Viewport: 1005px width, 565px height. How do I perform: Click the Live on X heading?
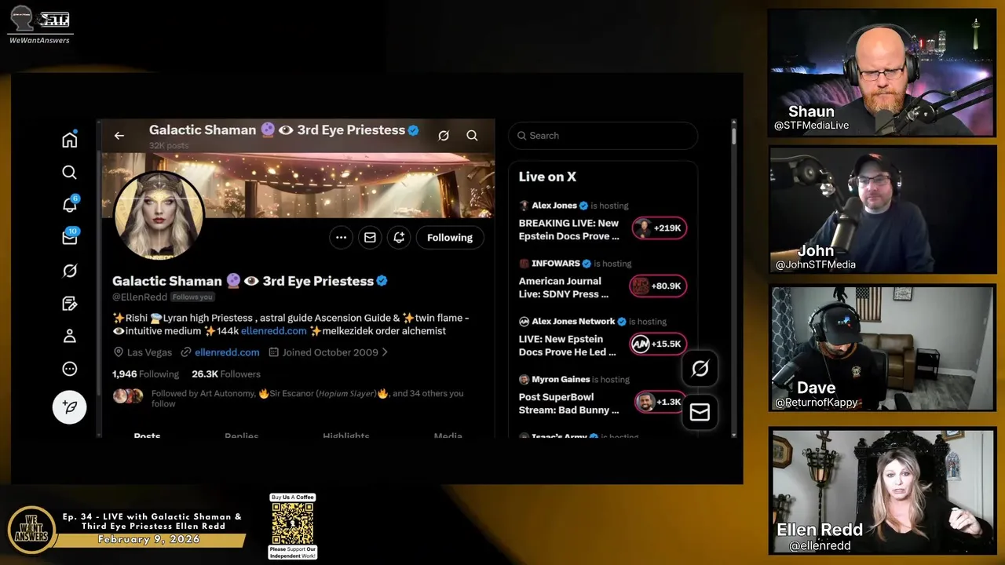click(547, 177)
